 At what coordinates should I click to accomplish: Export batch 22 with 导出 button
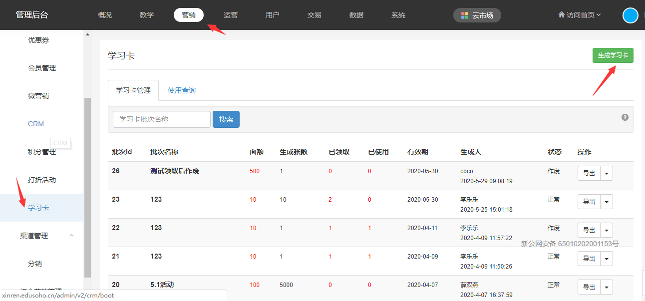click(589, 230)
